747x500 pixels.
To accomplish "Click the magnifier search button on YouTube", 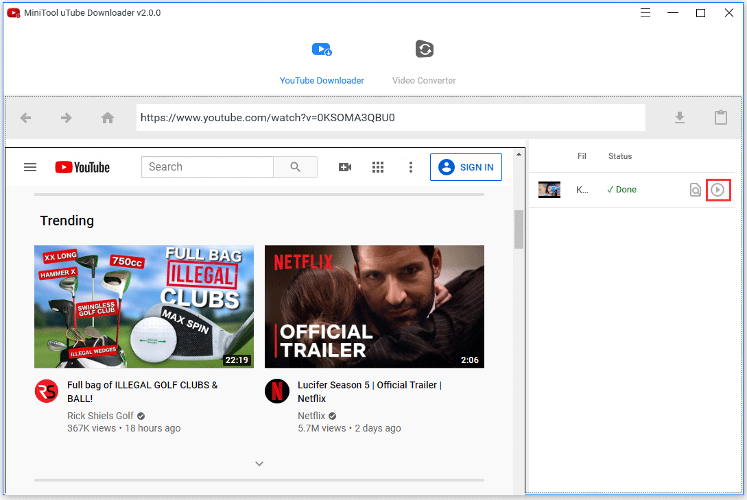I will (x=296, y=167).
